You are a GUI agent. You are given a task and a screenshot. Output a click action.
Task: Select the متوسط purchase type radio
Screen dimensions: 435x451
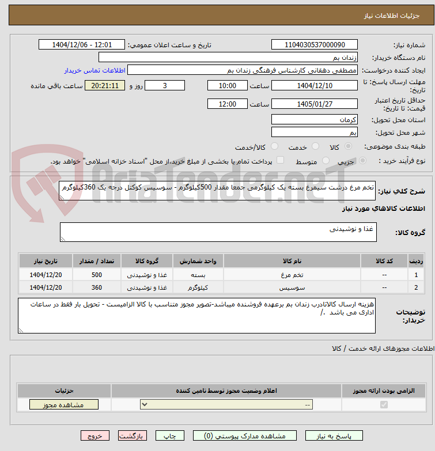tap(326, 161)
